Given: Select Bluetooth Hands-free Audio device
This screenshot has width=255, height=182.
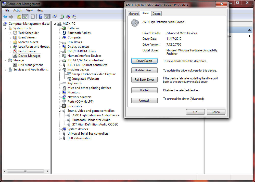Looking at the screenshot, I should point(91,120).
